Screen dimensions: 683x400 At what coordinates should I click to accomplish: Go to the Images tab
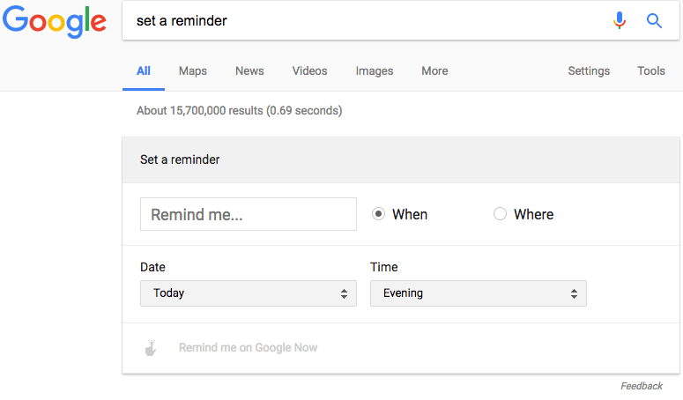pos(375,71)
